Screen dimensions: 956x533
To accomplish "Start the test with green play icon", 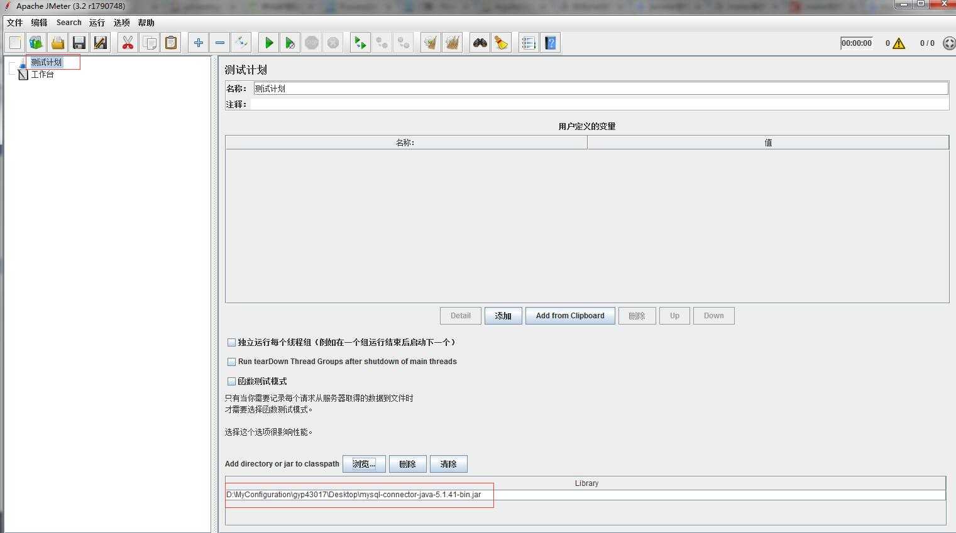I will point(269,43).
